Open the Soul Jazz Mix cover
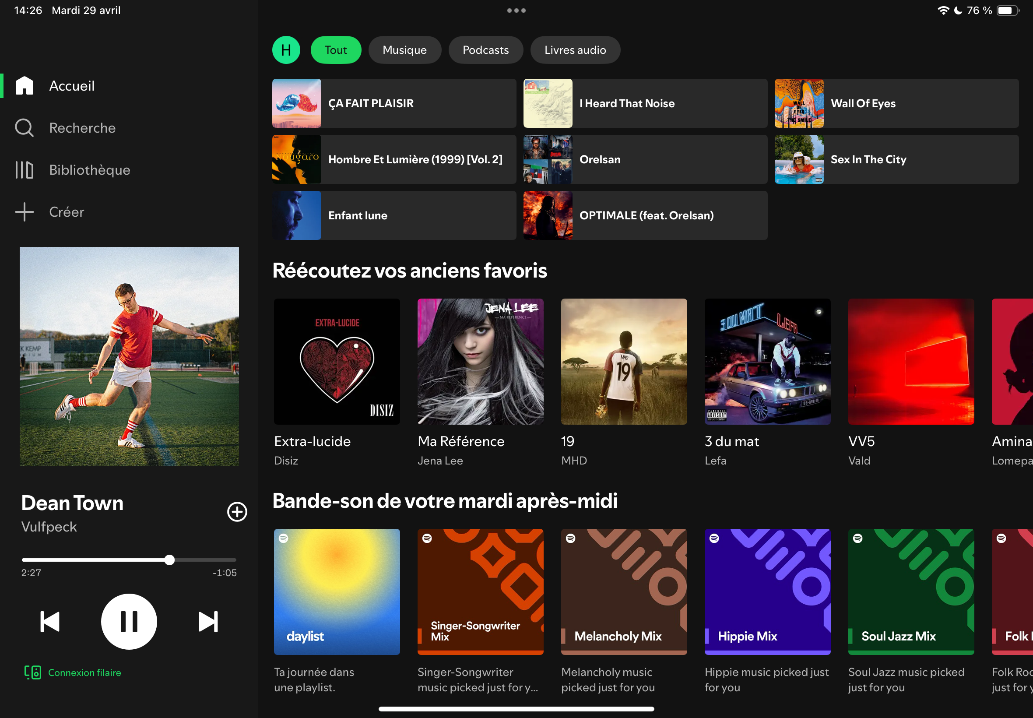This screenshot has height=718, width=1033. (911, 591)
